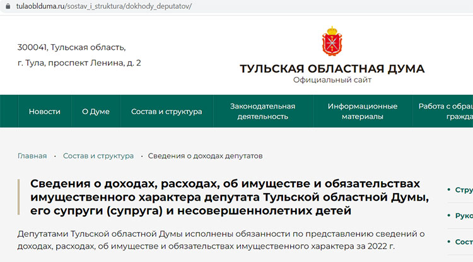Click the 300041, Тульская область address text
This screenshot has width=473, height=262.
tap(71, 47)
